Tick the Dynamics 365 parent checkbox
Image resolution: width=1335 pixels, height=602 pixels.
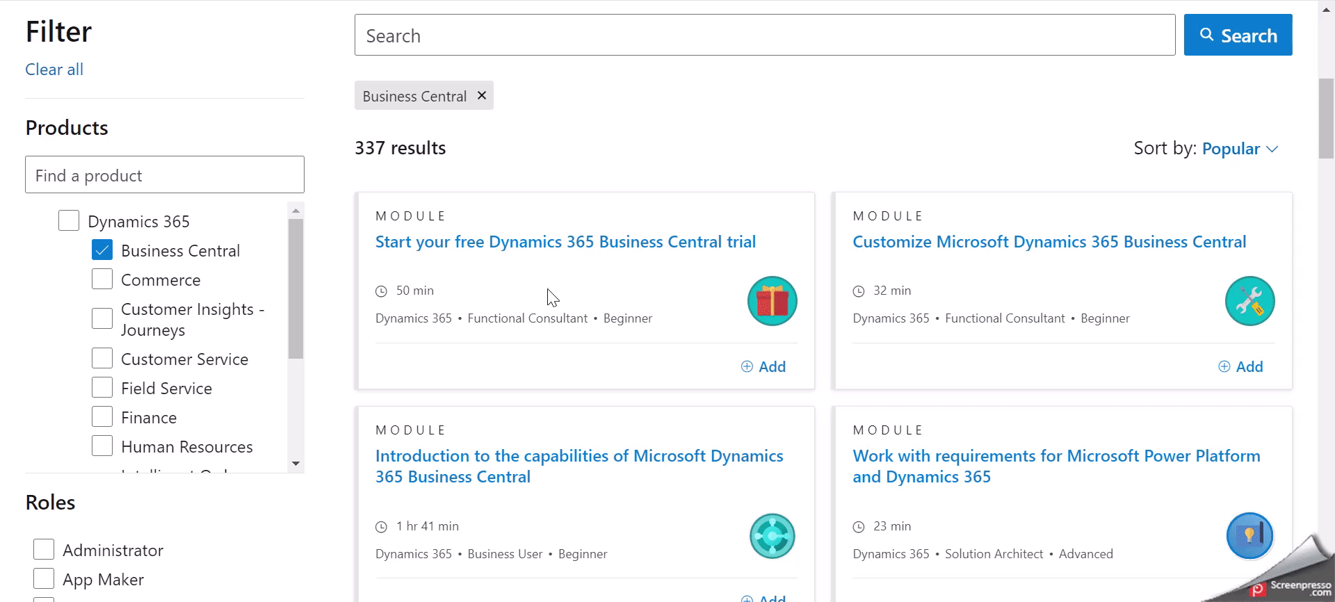(69, 221)
